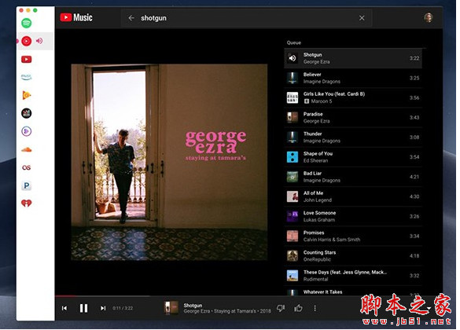Open Spotify from the service sidebar
The width and height of the screenshot is (460, 330).
(x=27, y=23)
